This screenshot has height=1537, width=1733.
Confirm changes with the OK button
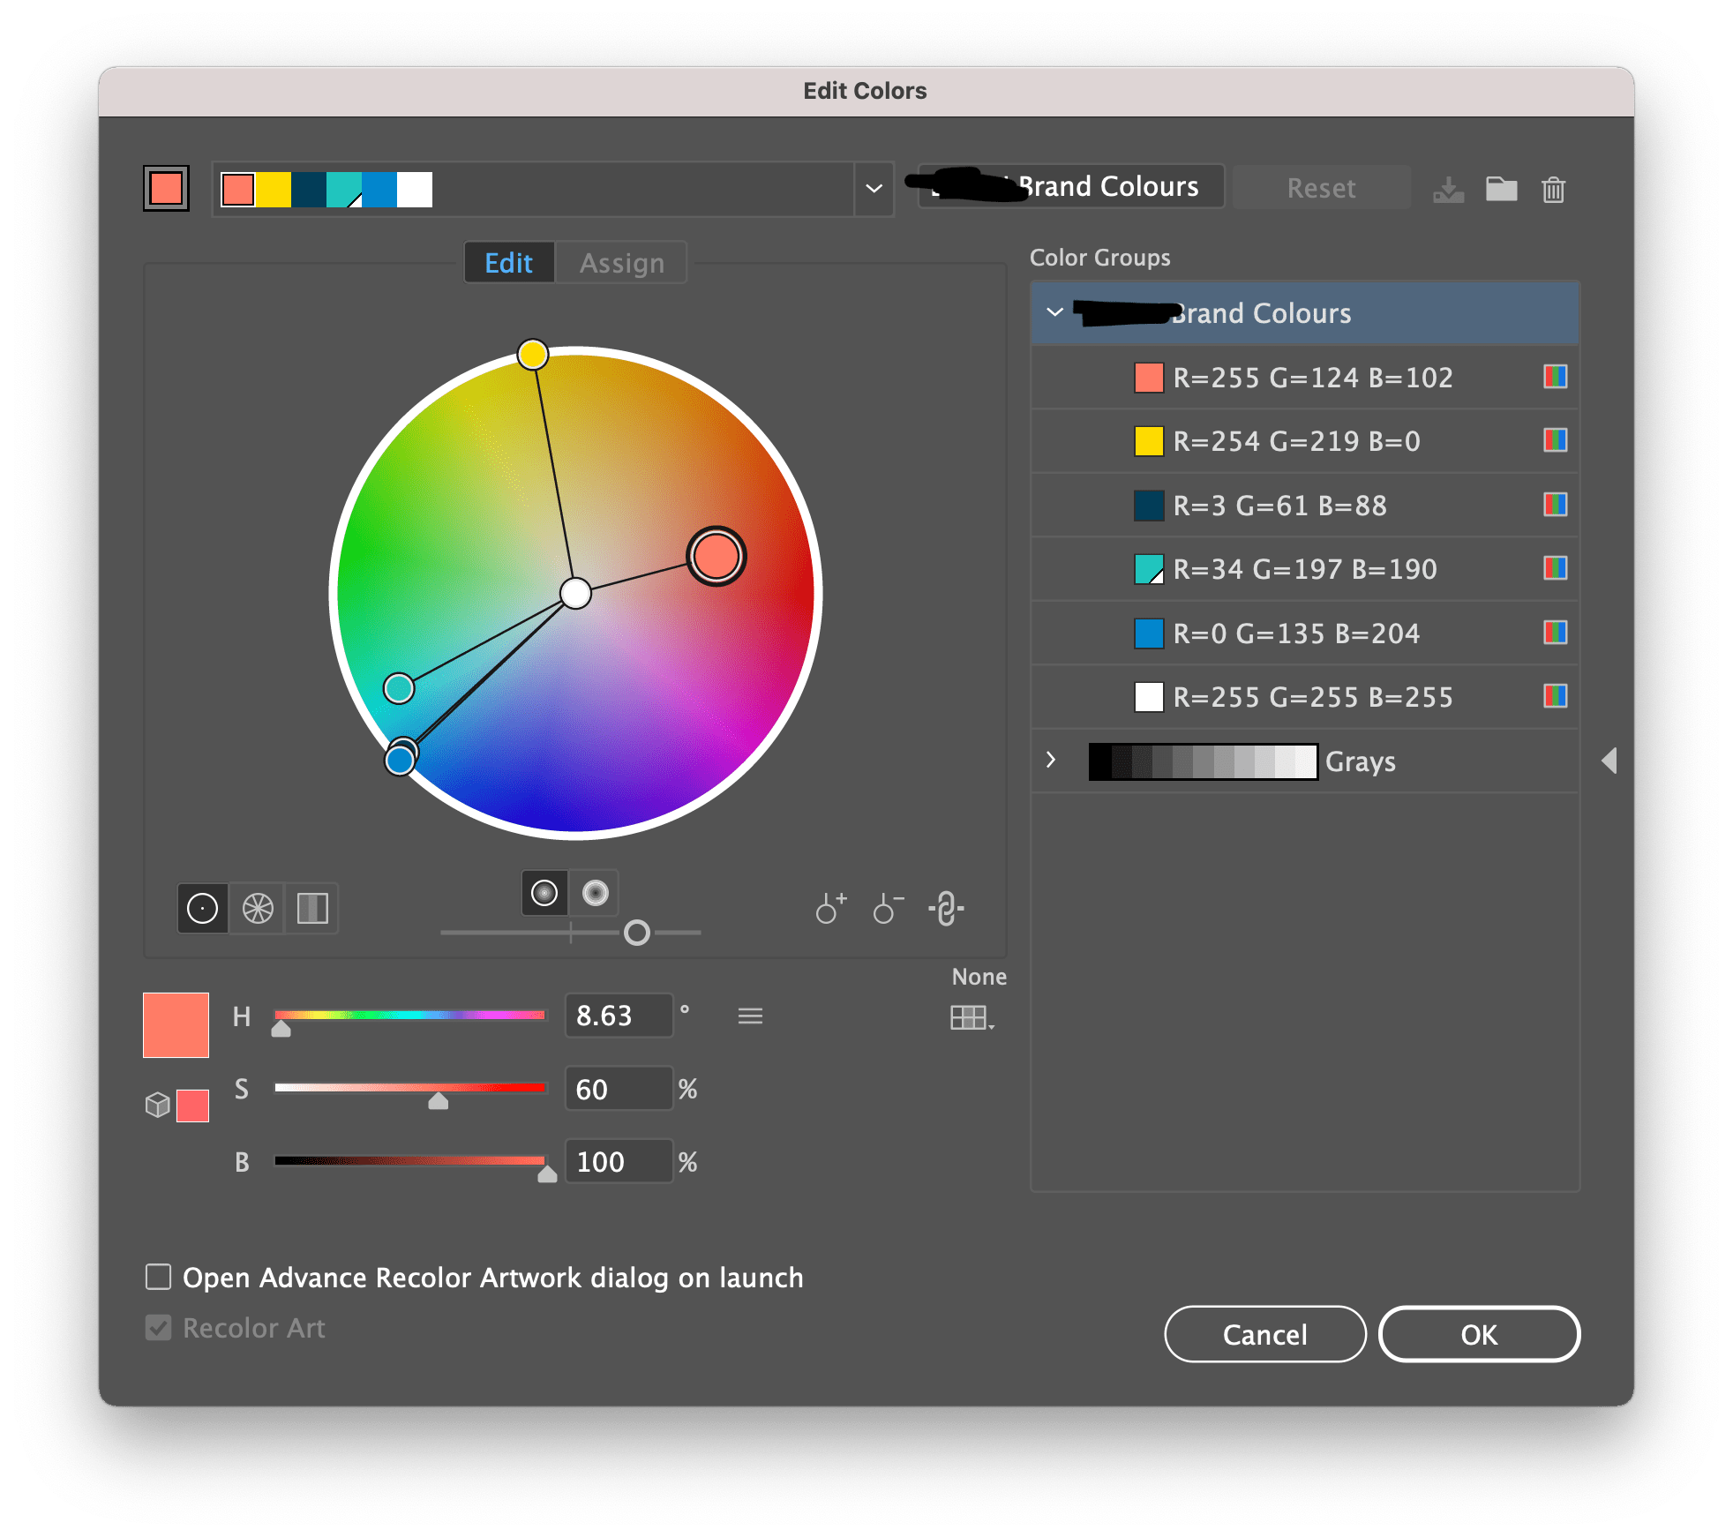click(1479, 1334)
